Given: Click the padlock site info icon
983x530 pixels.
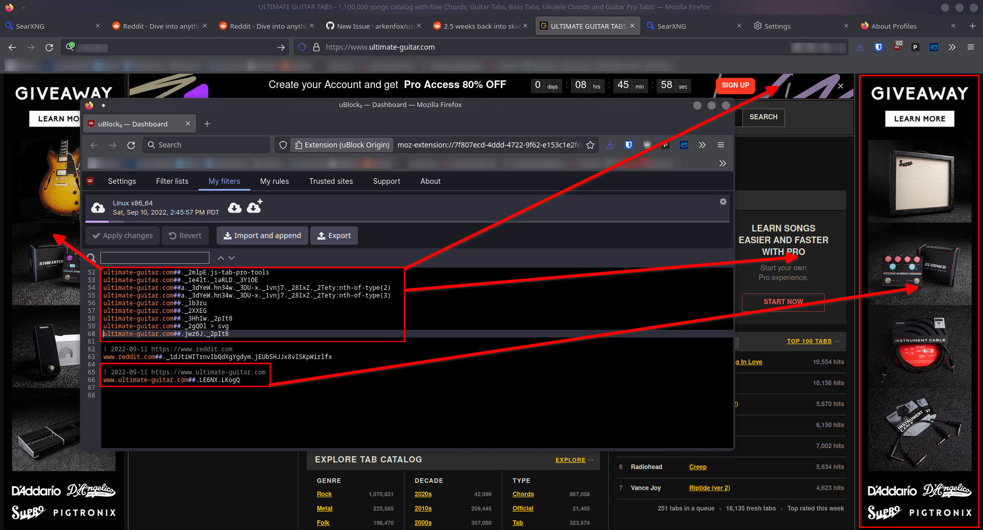Looking at the screenshot, I should tap(316, 47).
